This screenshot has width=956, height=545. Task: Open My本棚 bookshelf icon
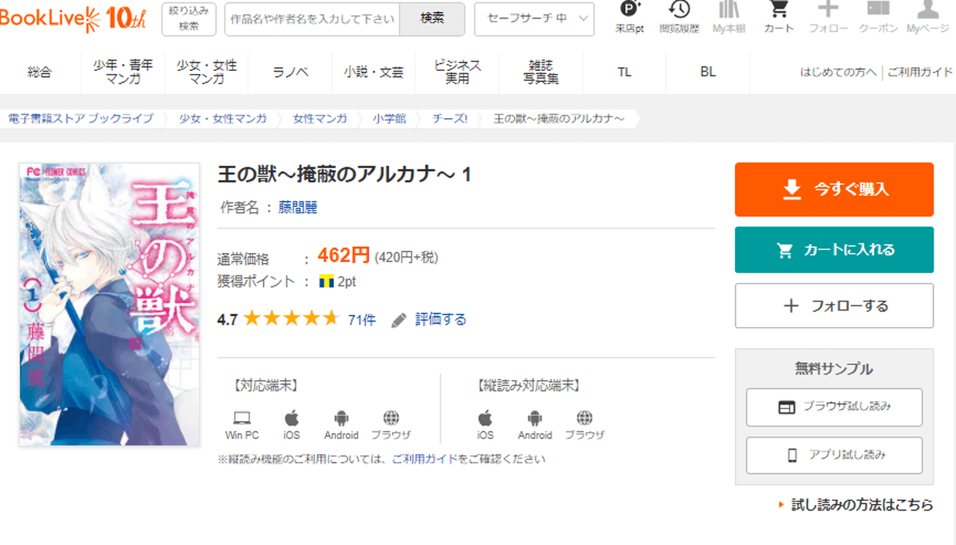(x=729, y=10)
